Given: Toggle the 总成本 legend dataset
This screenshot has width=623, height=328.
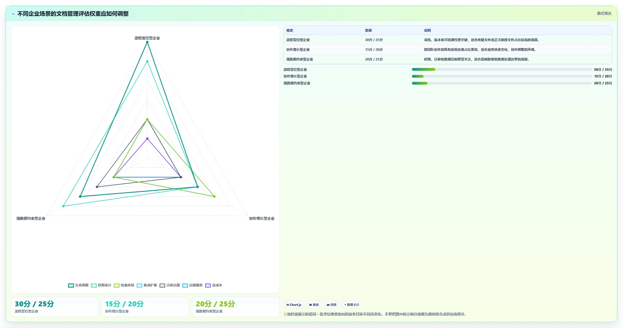Looking at the screenshot, I should (x=214, y=285).
